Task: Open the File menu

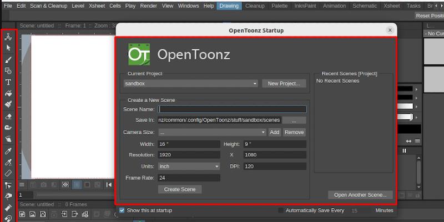Action: pos(8,6)
